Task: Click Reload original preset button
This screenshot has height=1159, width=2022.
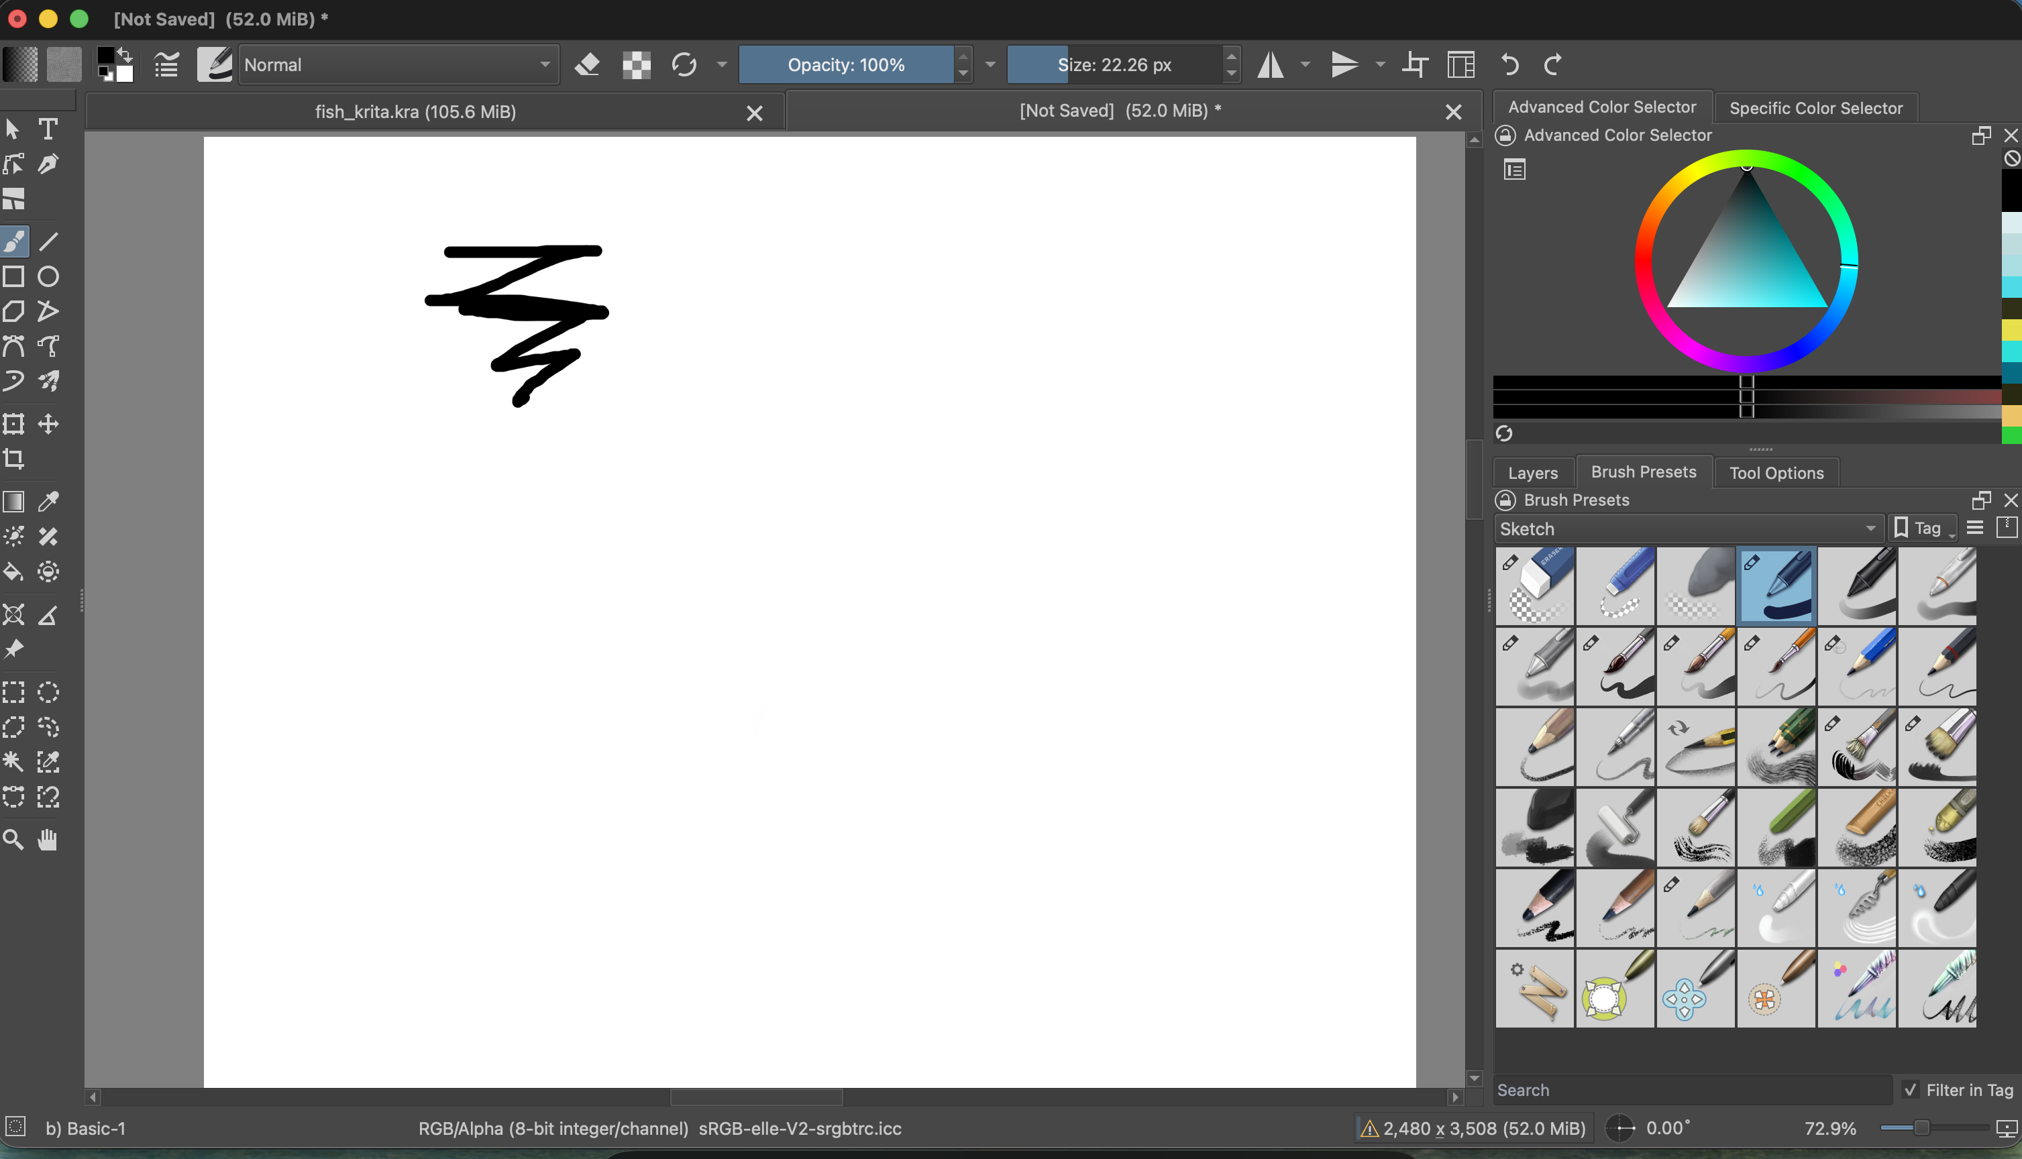Action: coord(684,64)
